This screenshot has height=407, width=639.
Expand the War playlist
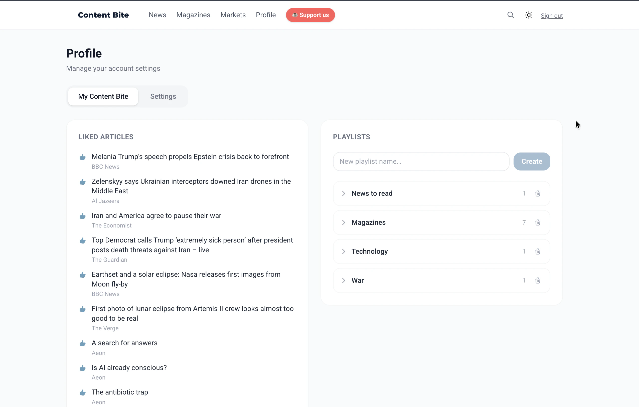click(344, 280)
